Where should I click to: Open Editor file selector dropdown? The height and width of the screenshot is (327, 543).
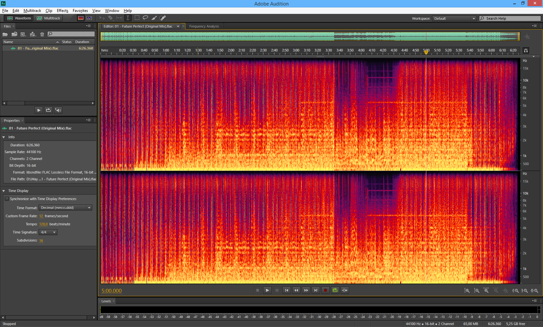[x=178, y=27]
